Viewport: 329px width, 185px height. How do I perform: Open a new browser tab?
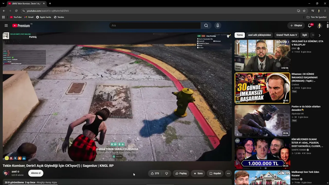pyautogui.click(x=50, y=4)
